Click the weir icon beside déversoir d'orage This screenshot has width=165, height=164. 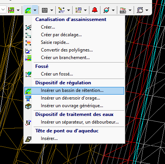click(28, 98)
